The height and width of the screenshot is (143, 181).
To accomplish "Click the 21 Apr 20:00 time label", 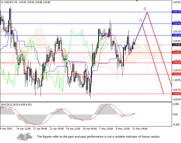I will pyautogui.click(x=57, y=129).
